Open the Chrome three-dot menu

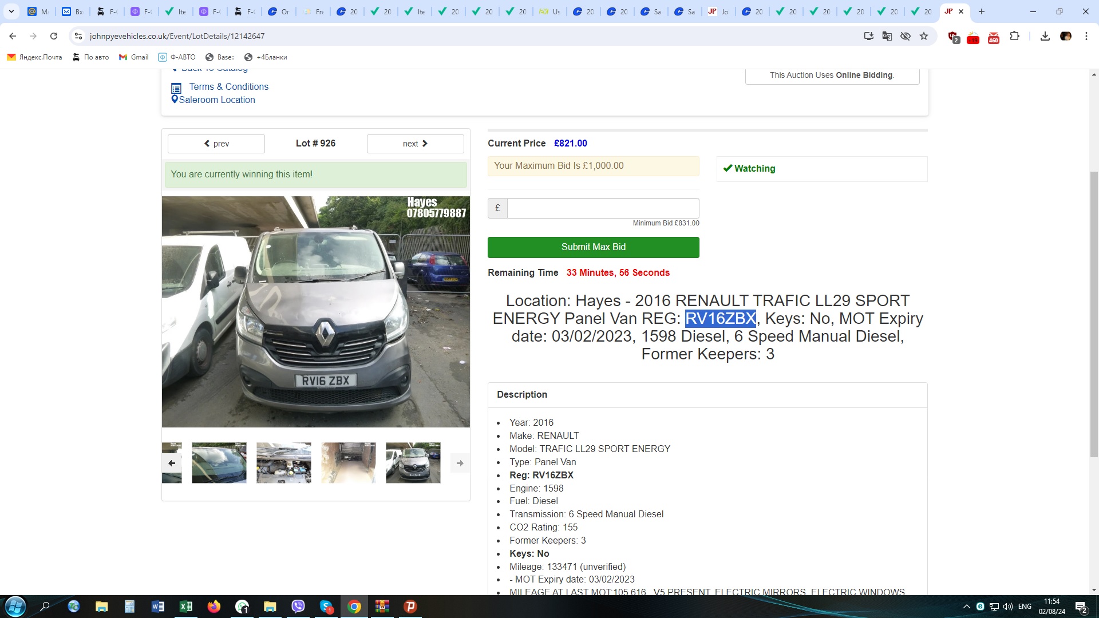(1086, 36)
